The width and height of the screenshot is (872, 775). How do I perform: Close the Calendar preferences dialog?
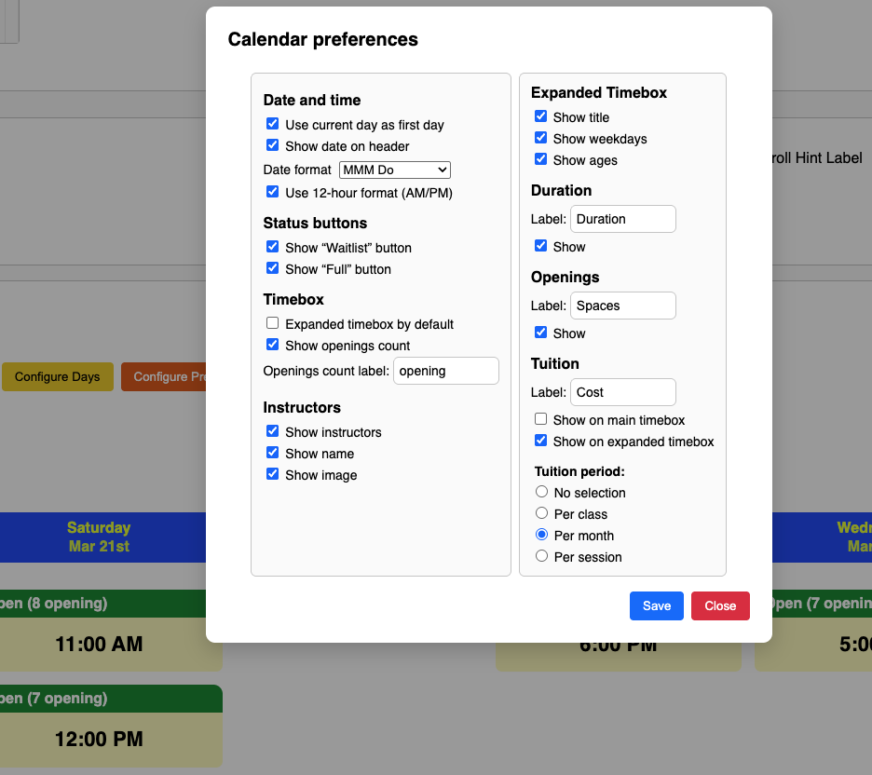coord(720,605)
